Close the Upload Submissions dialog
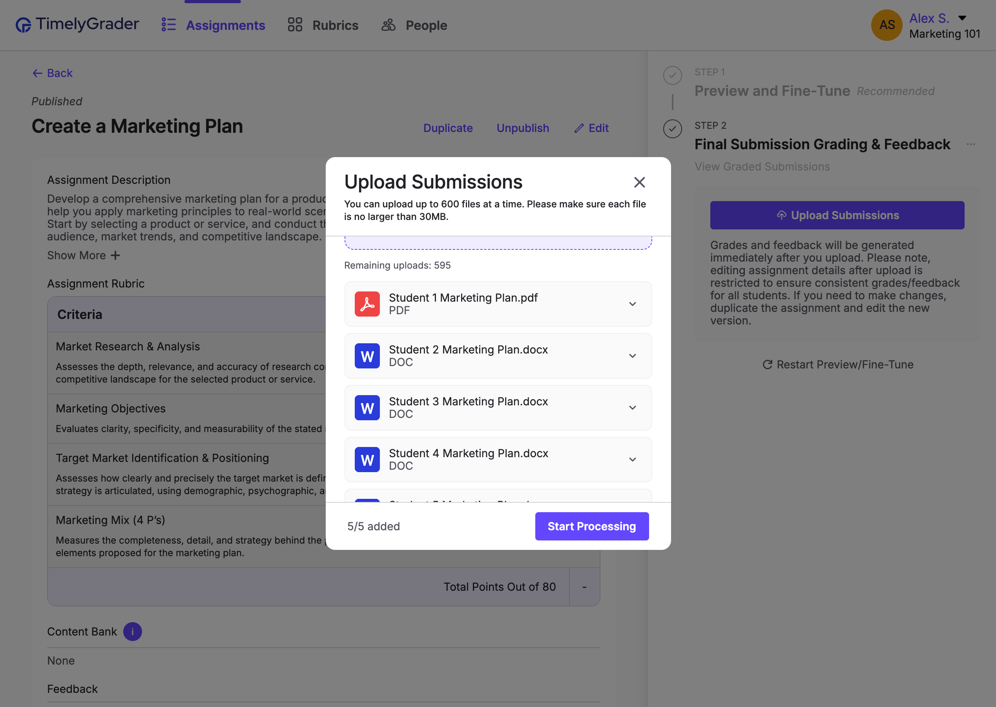This screenshot has width=996, height=707. [639, 182]
